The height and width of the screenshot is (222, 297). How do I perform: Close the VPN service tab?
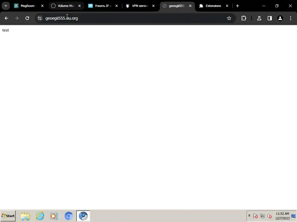tap(153, 6)
